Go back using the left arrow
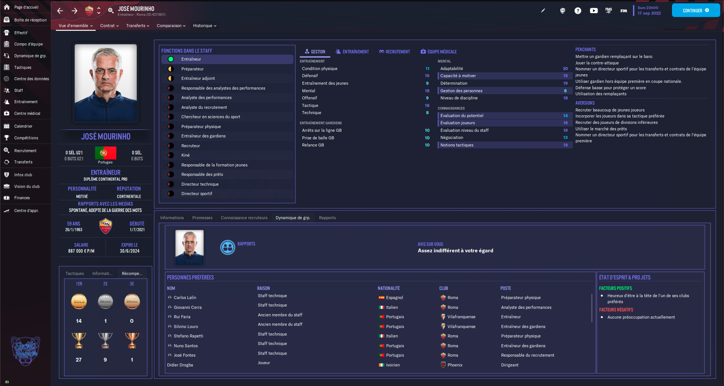The image size is (724, 386). tap(60, 11)
